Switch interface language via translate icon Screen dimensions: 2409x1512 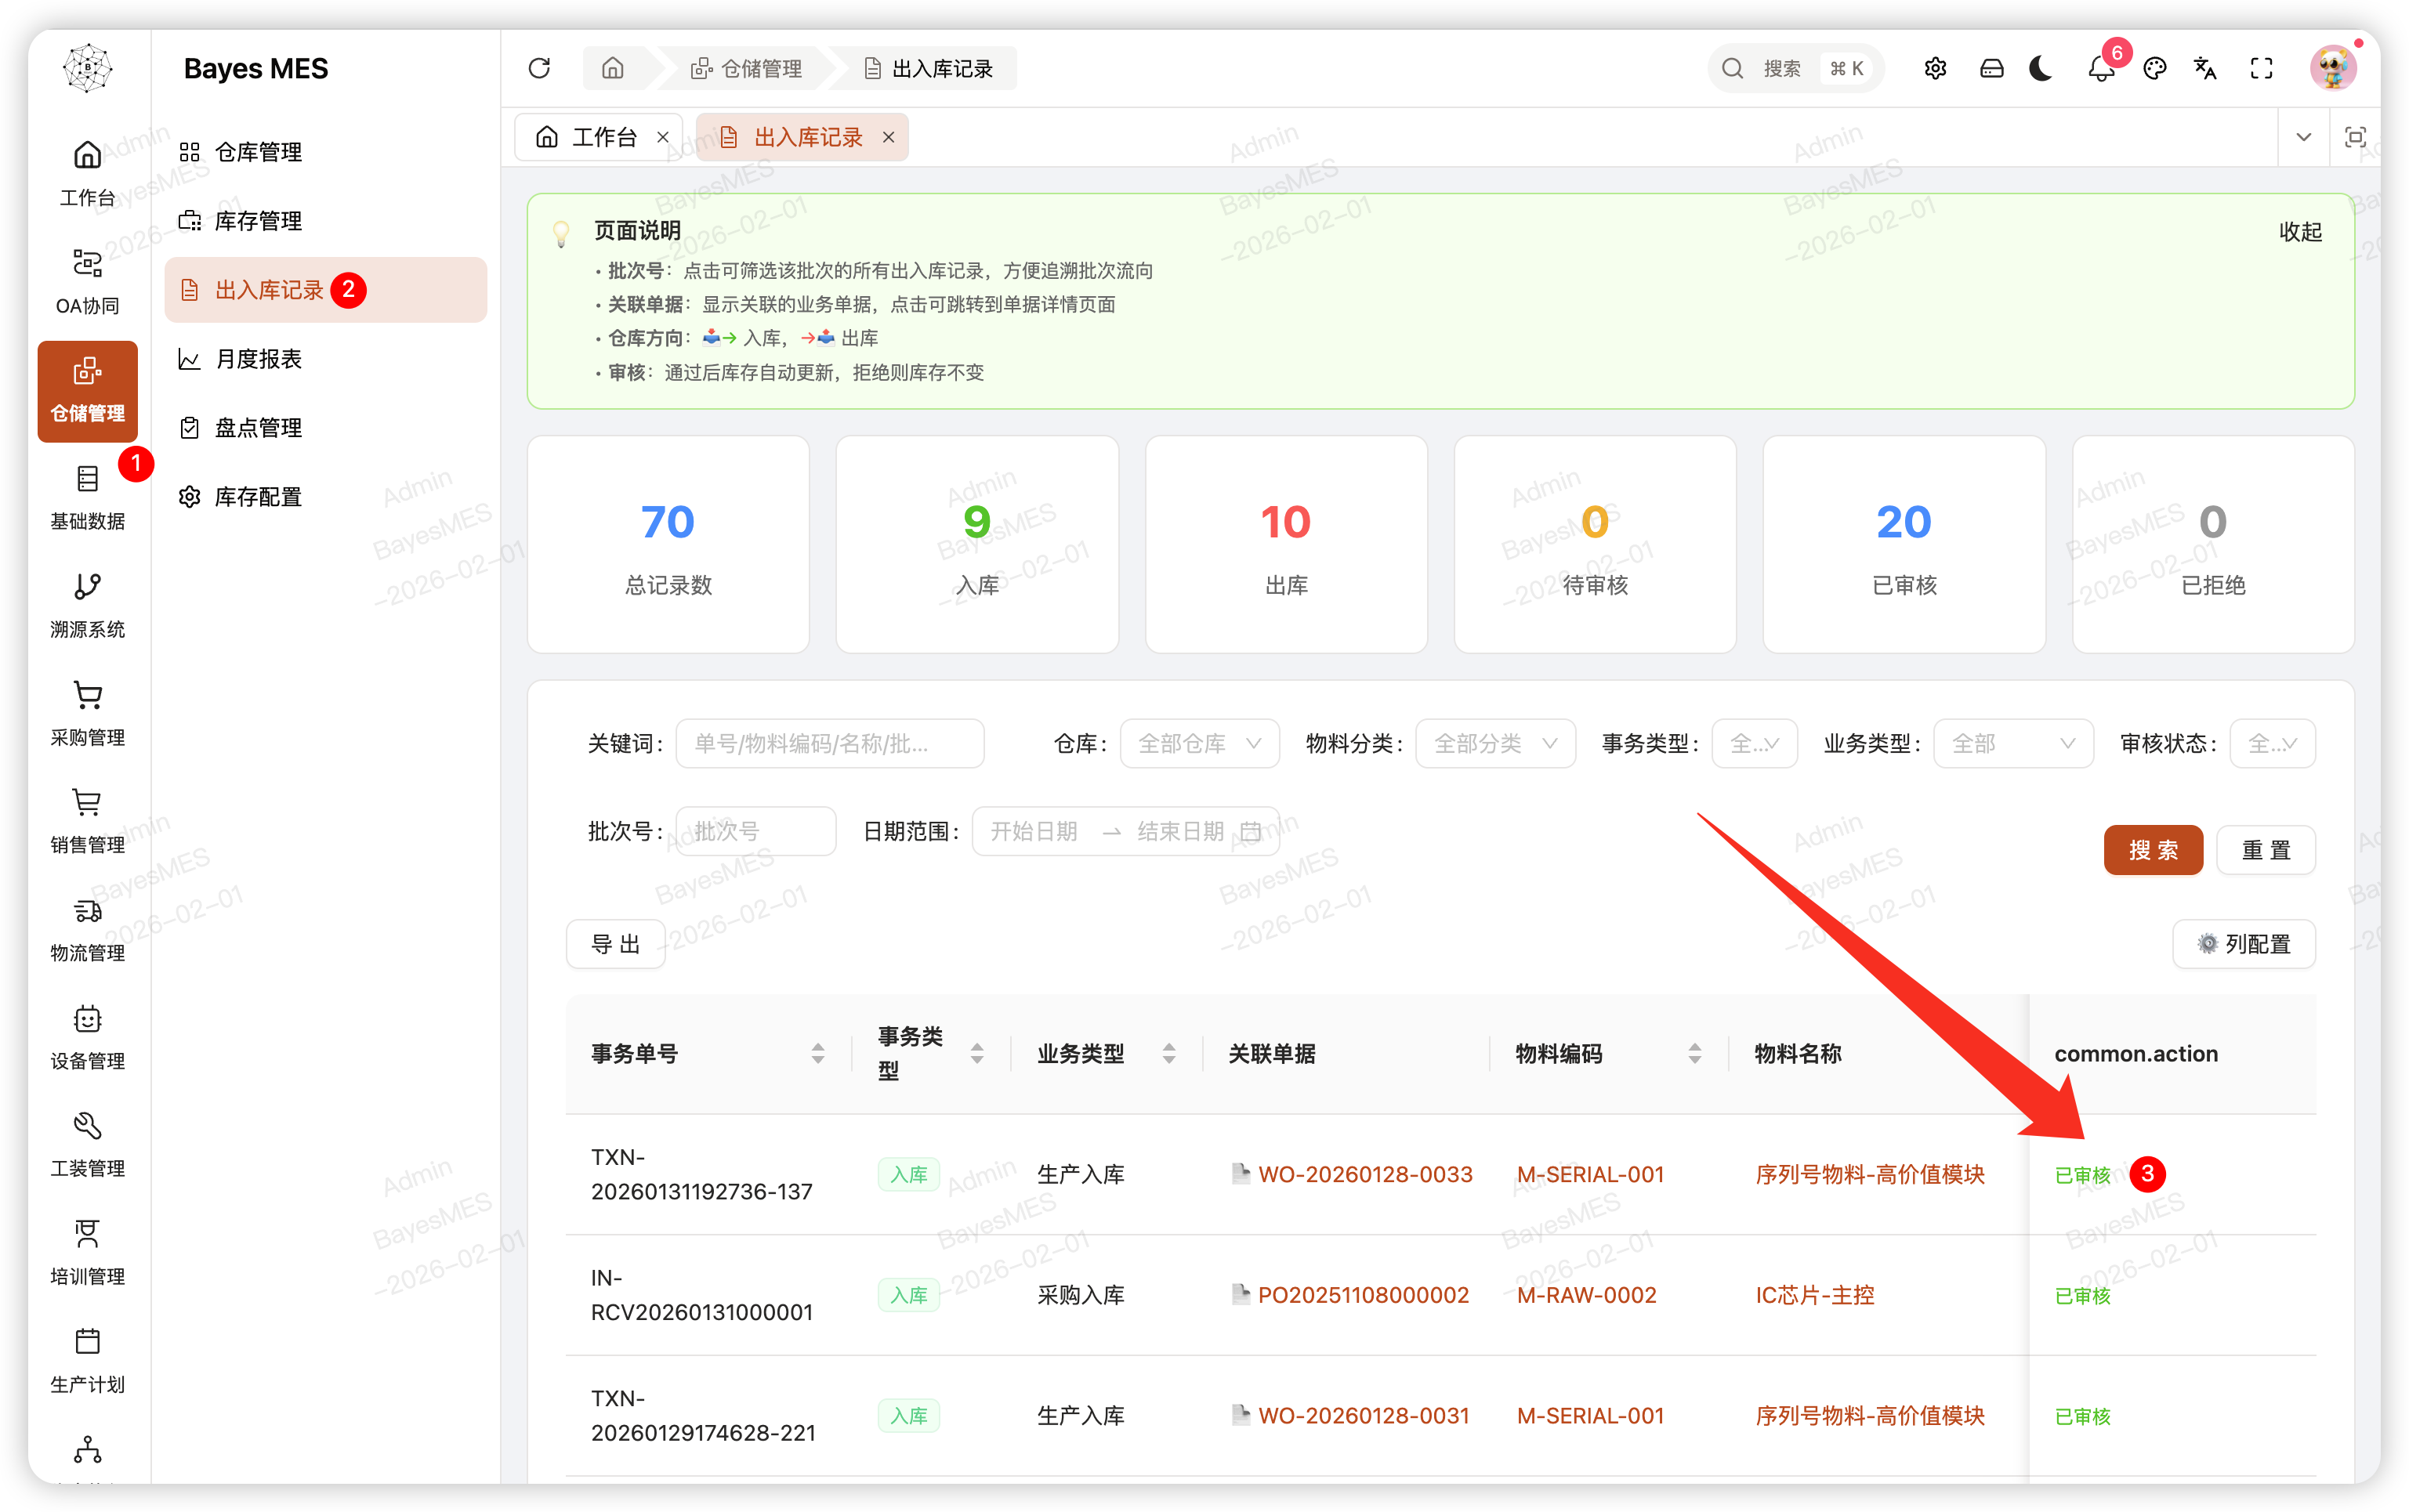pyautogui.click(x=2205, y=68)
